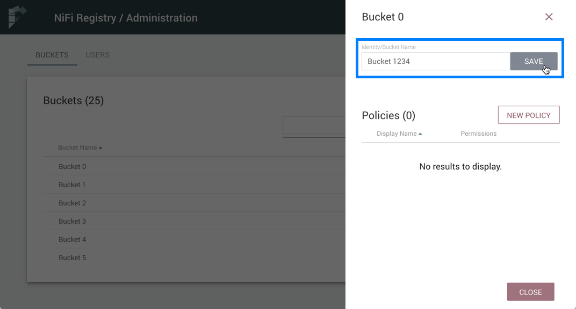Select the Bucket 5 row
The height and width of the screenshot is (309, 576).
pos(195,257)
